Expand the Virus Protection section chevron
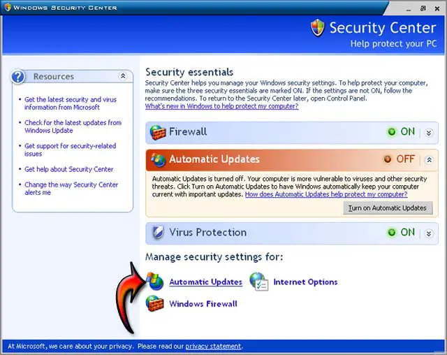The image size is (447, 355). (x=429, y=233)
